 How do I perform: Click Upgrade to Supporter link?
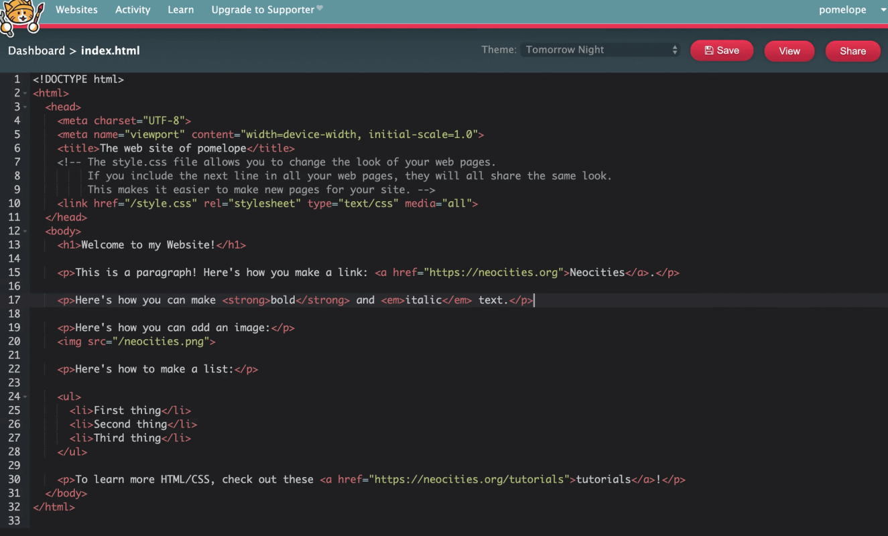coord(267,9)
